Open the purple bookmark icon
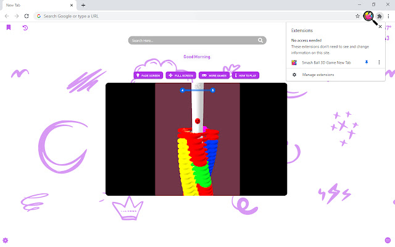The image size is (395, 247). point(9,27)
